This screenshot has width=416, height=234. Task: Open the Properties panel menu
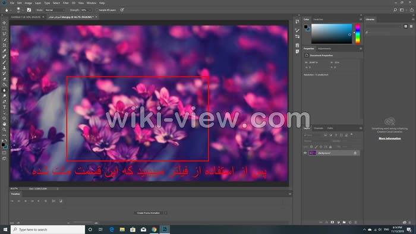[361, 49]
